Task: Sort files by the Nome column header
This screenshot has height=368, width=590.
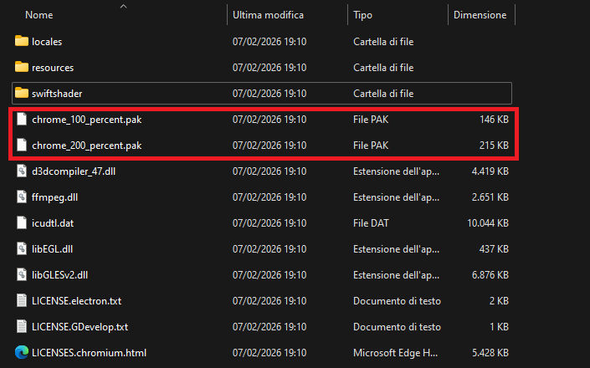Action: [x=39, y=15]
